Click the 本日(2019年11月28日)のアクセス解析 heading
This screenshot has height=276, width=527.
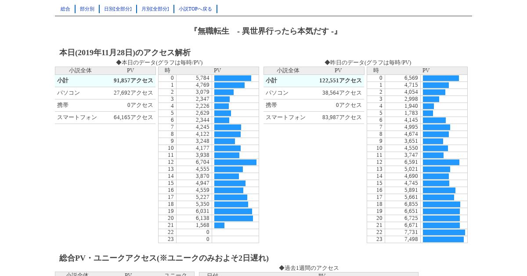pos(125,53)
